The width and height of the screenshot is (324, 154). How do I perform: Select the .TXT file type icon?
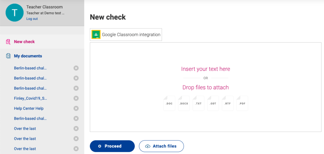198,103
